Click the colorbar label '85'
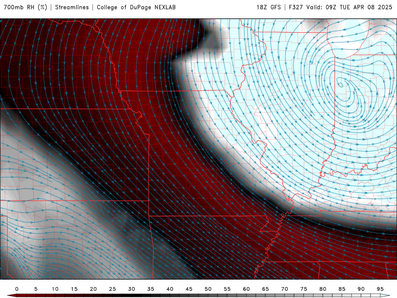397x298 pixels. tap(342, 289)
